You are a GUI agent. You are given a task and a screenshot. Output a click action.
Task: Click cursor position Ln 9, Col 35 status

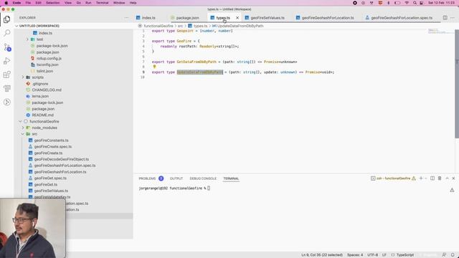tap(322, 255)
